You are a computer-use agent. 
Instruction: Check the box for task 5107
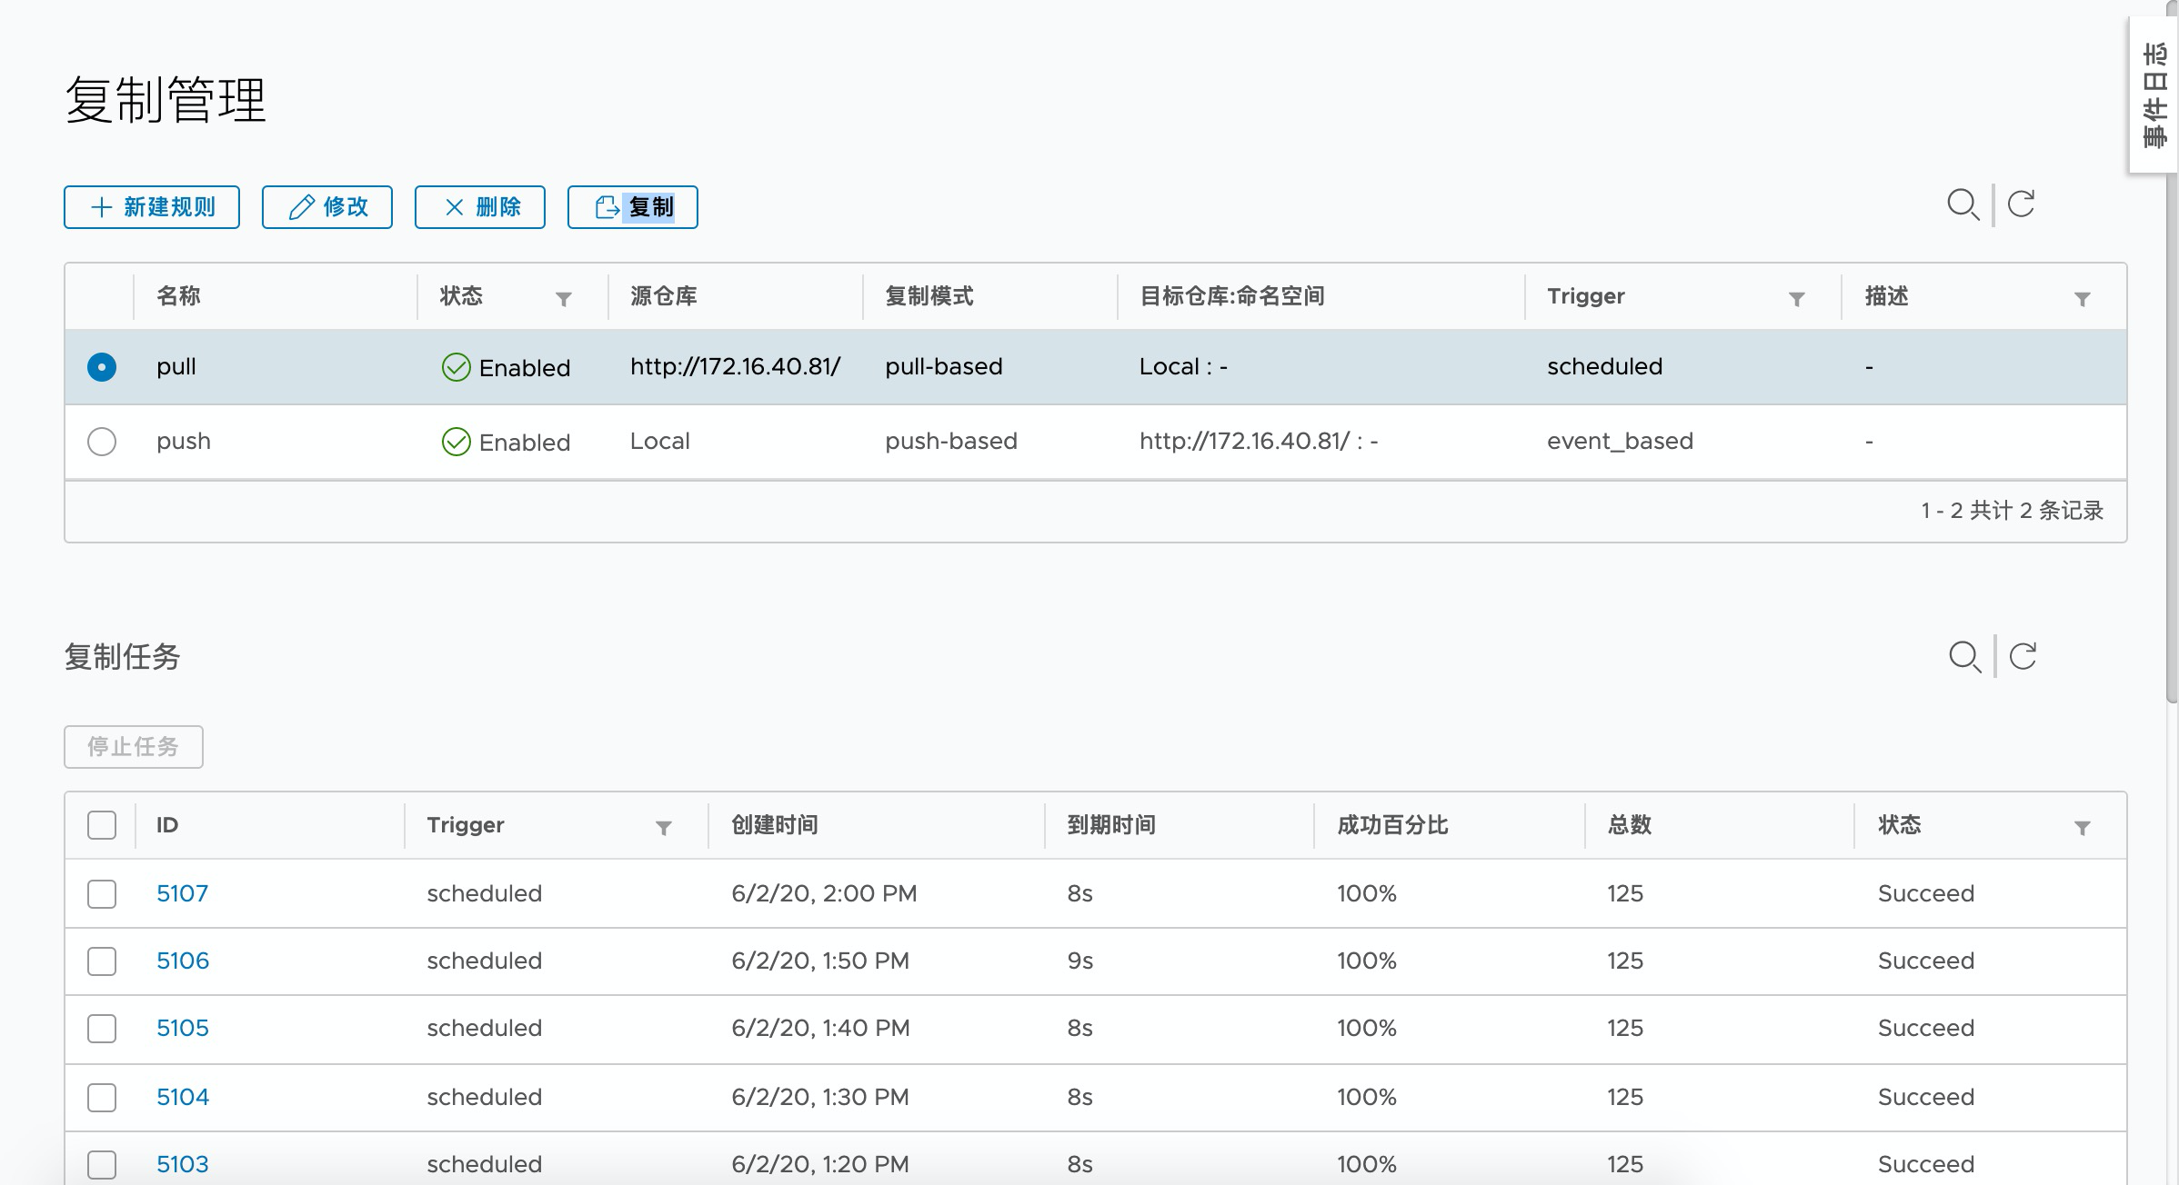pos(102,894)
